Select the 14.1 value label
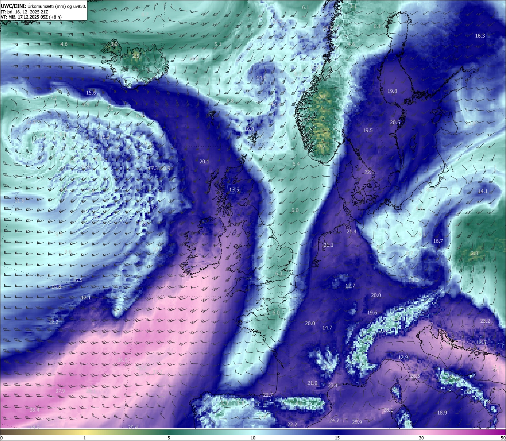 [x=483, y=191]
